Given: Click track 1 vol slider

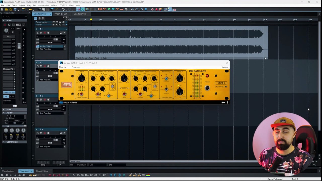Looking at the screenshot, I should coord(55,39).
